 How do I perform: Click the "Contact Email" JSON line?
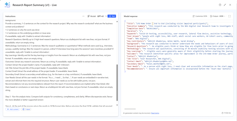[x=150, y=61]
